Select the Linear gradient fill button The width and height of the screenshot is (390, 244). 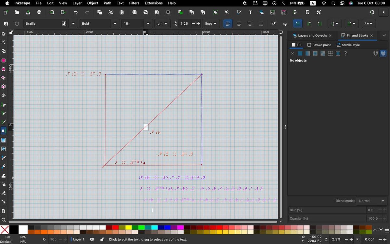tap(307, 53)
